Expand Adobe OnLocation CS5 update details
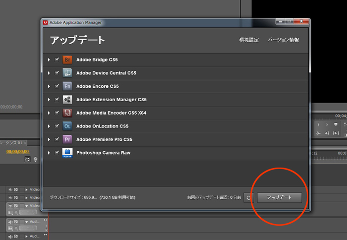347x240 pixels. tap(49, 126)
